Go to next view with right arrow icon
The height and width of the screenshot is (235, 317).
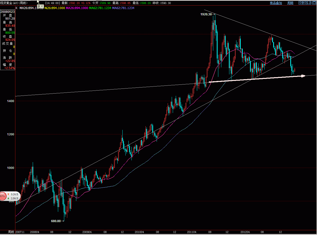tap(305, 3)
